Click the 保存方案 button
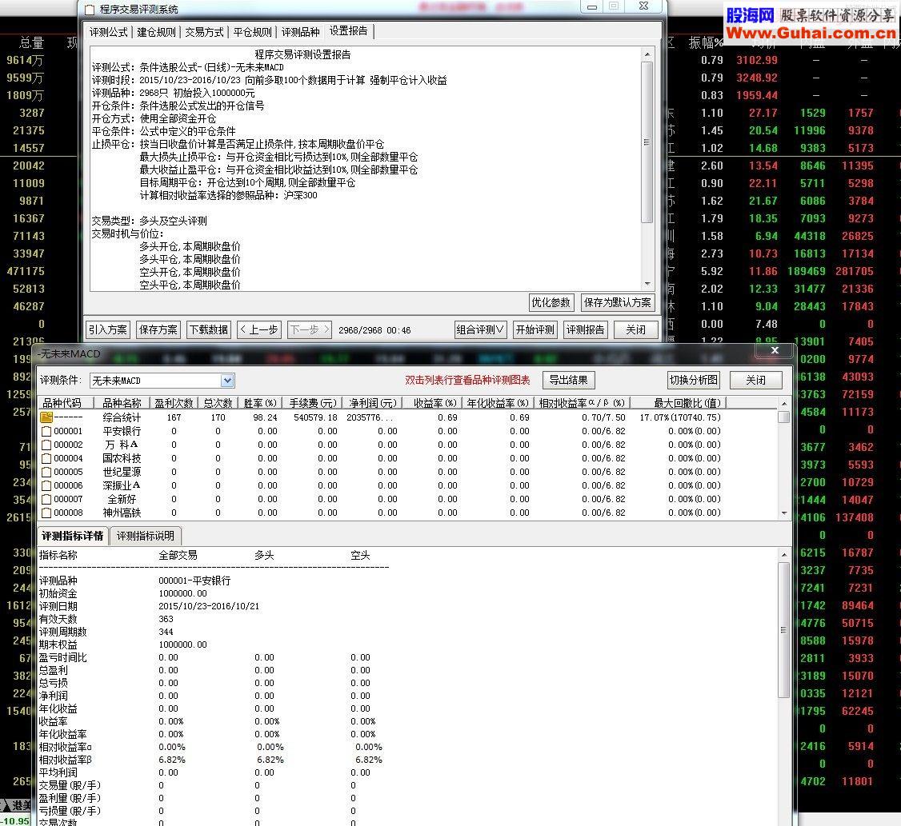The height and width of the screenshot is (826, 901). (x=158, y=329)
